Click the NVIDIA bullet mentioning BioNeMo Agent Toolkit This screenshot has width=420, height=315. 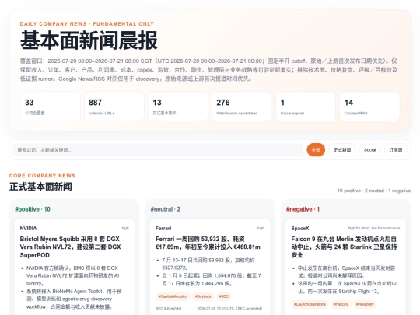click(74, 299)
